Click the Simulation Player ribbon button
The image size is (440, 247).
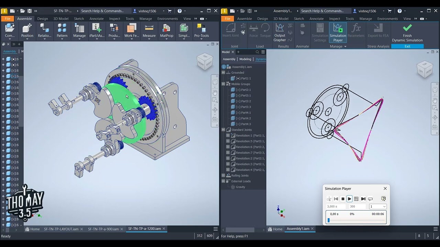pos(338,33)
